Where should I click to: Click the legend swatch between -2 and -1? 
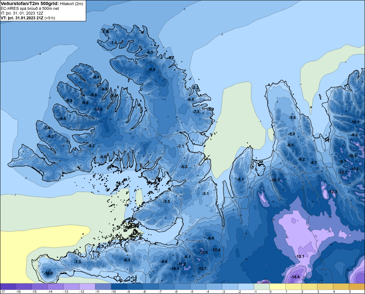click(x=246, y=287)
